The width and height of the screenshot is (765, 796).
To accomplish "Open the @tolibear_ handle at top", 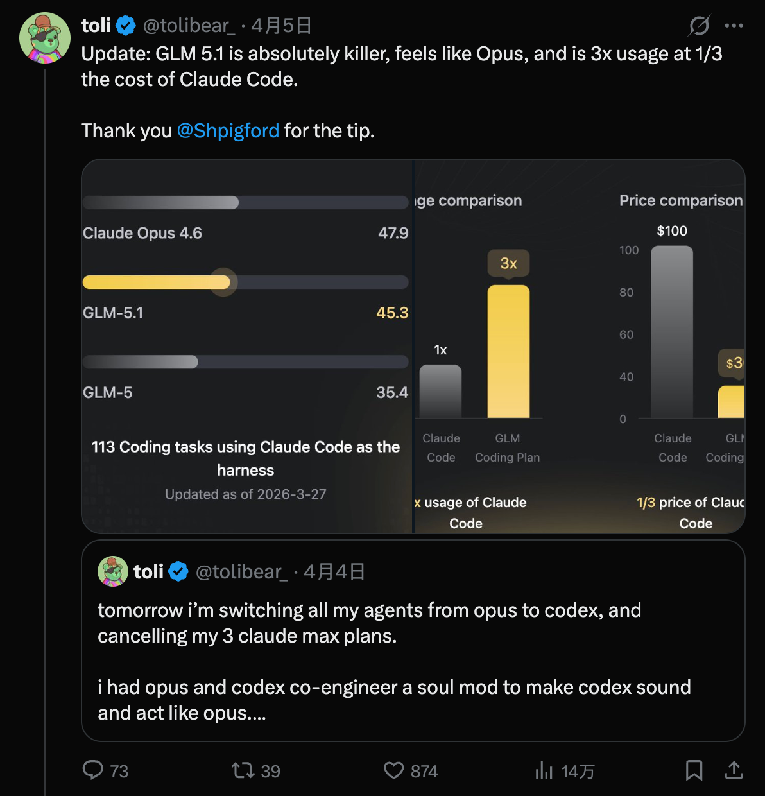I will [x=189, y=26].
